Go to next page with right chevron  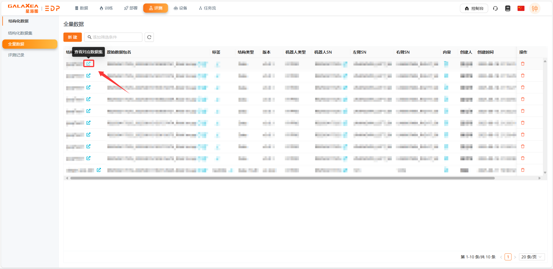click(515, 257)
